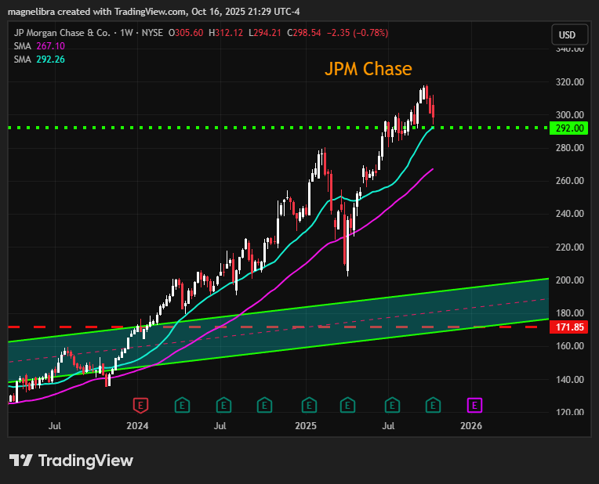Click the 160.00 price axis label

coord(569,346)
